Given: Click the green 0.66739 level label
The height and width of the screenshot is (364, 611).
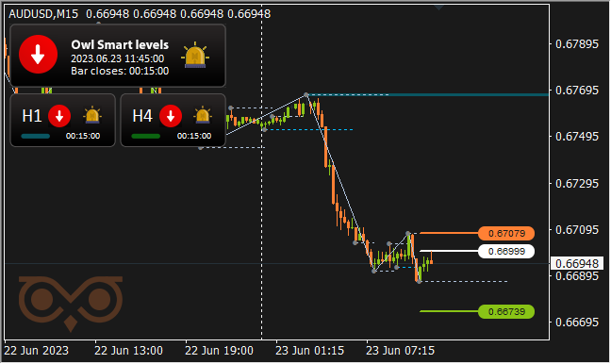Looking at the screenshot, I should 506,312.
